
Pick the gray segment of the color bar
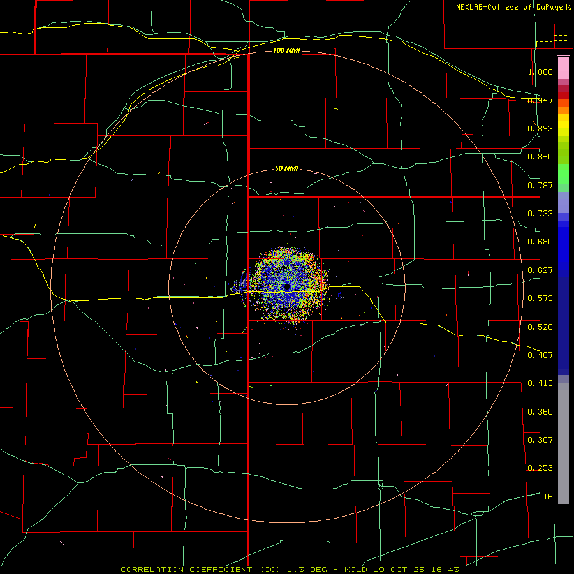pos(563,443)
